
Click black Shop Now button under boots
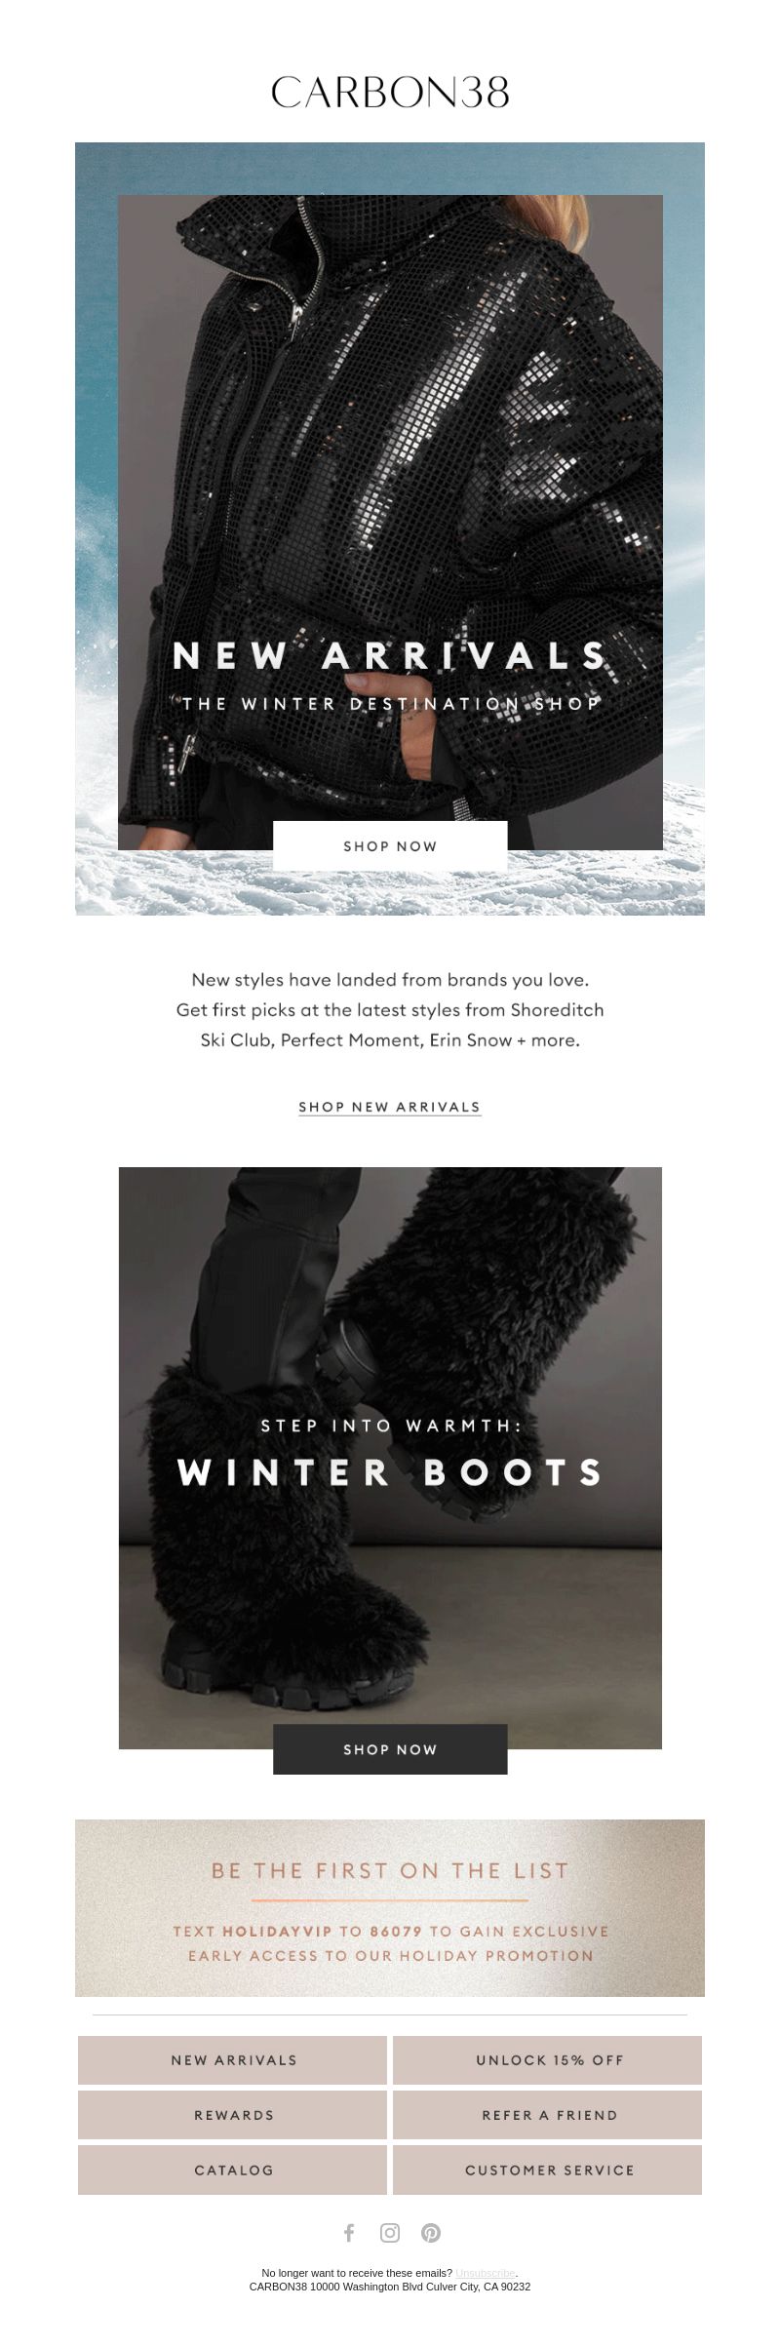coord(390,1748)
